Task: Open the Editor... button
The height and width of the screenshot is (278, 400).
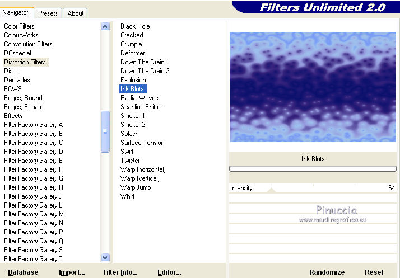Action: (x=169, y=272)
